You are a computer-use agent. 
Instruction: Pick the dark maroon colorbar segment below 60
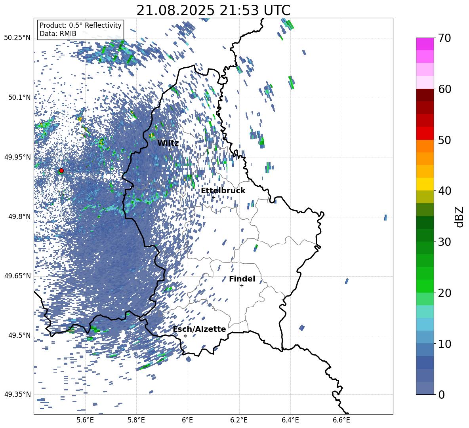425,95
